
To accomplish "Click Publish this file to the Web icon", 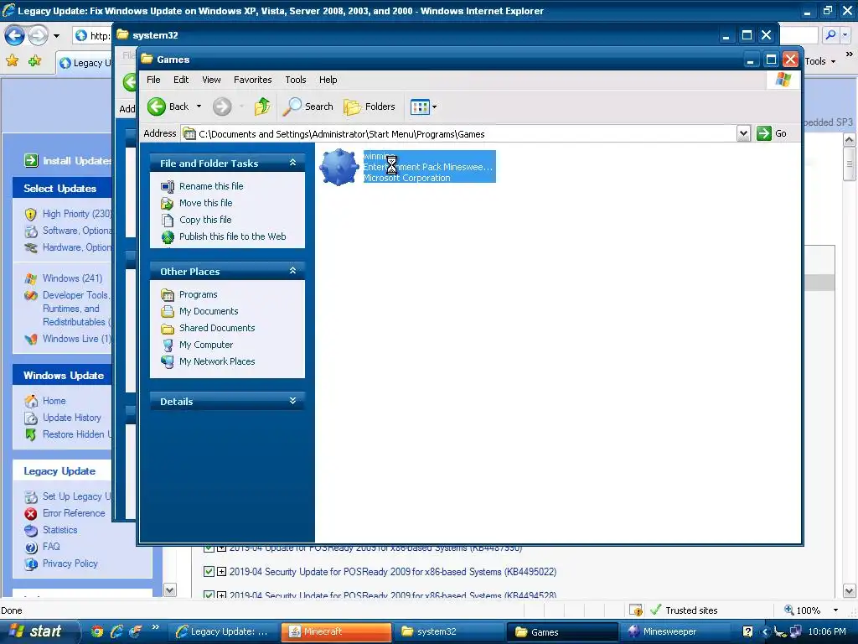I will point(168,236).
